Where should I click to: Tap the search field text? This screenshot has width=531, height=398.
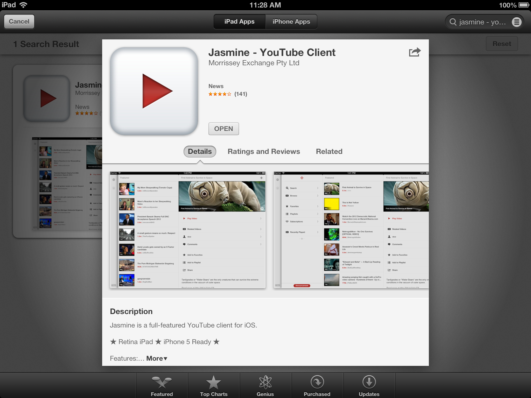(x=483, y=22)
